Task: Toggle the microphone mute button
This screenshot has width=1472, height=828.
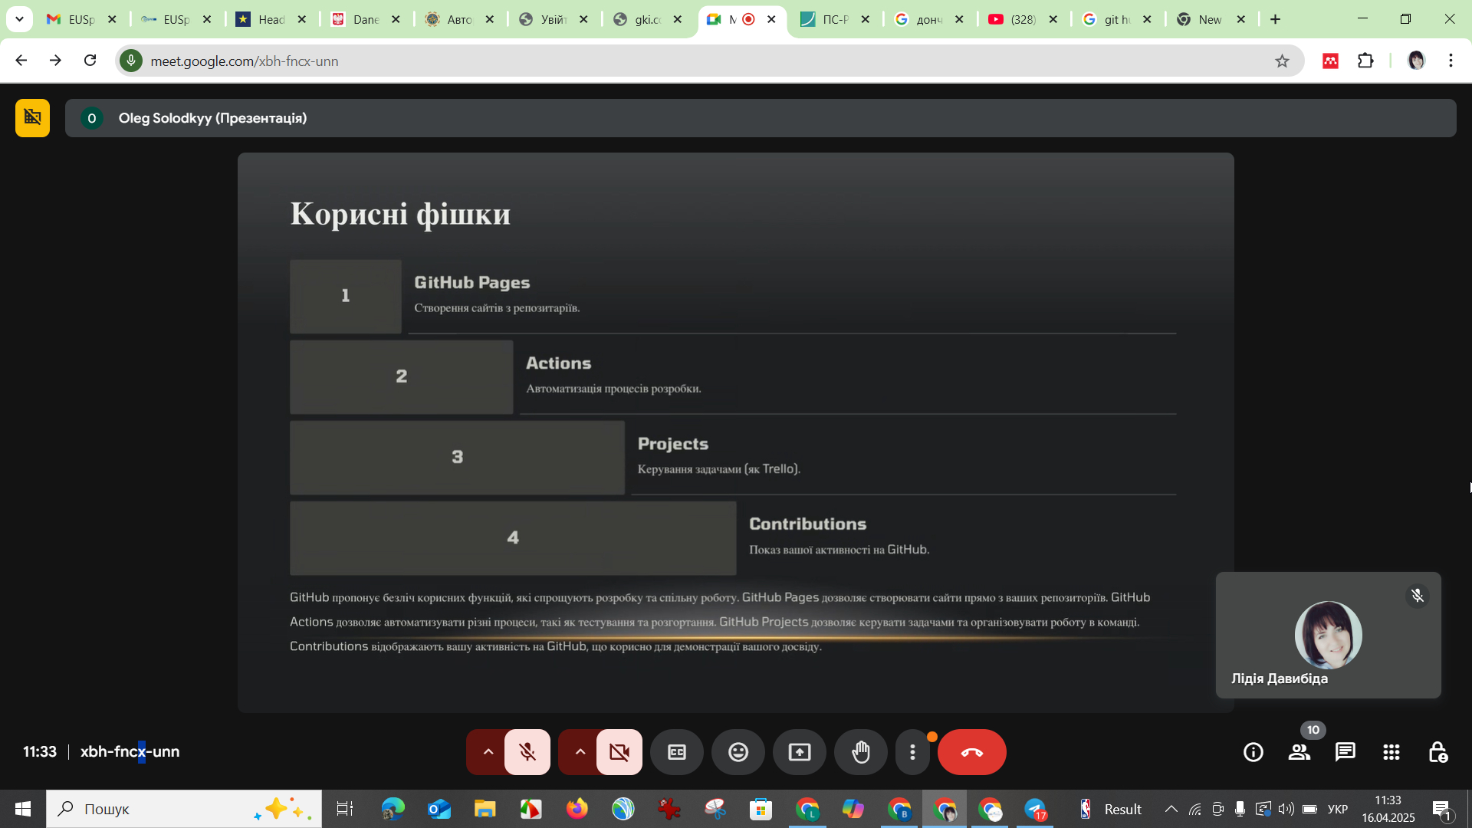Action: click(527, 752)
